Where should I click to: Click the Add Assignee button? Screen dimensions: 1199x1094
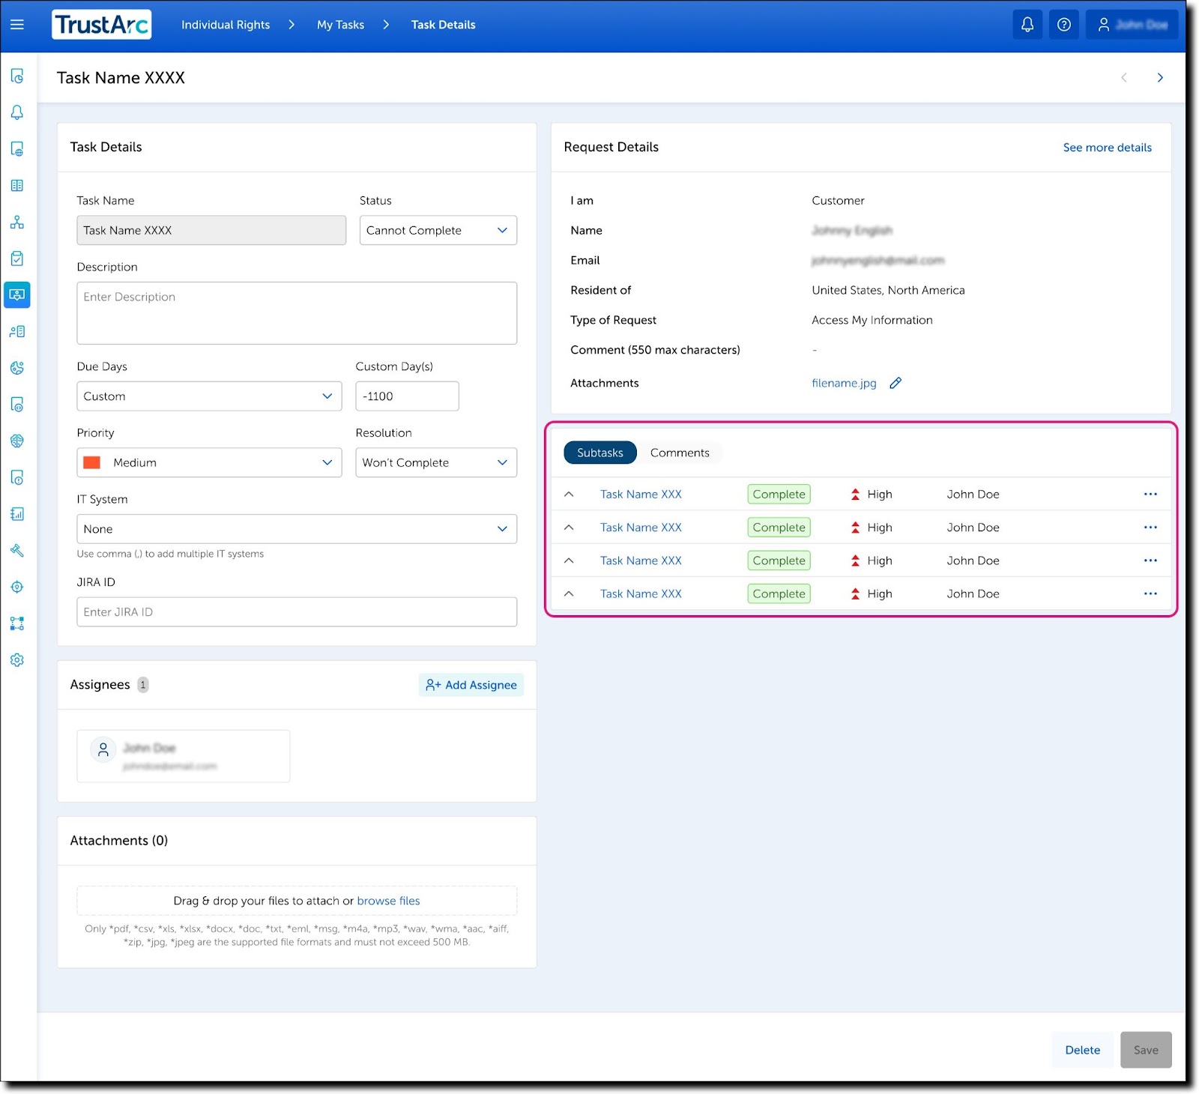click(x=471, y=684)
